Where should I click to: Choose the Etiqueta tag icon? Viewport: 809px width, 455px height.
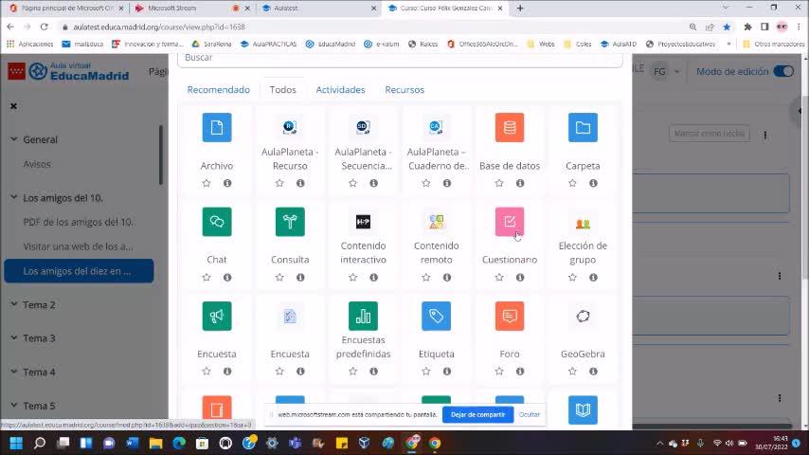coord(436,316)
